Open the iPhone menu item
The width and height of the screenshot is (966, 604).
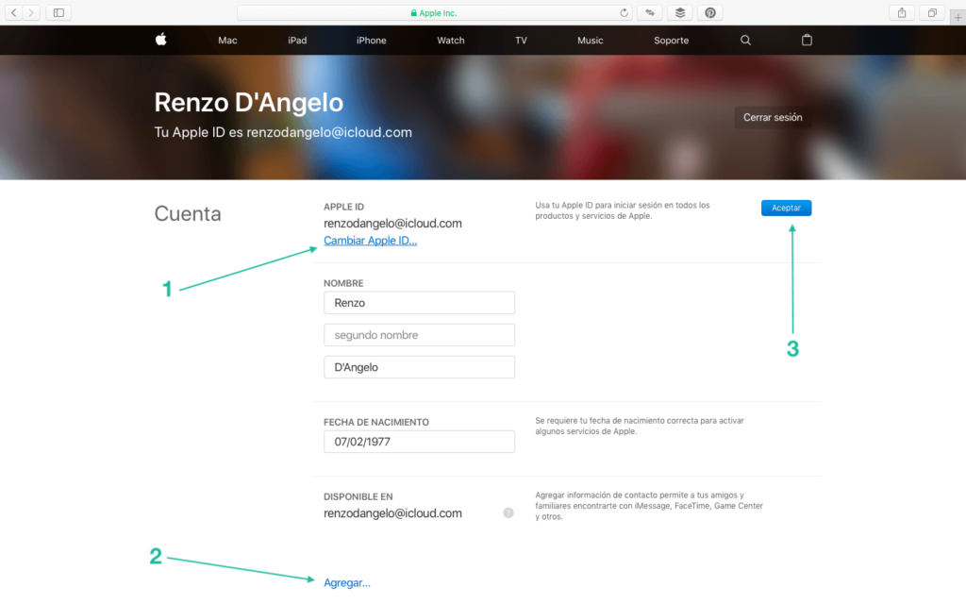(x=371, y=40)
